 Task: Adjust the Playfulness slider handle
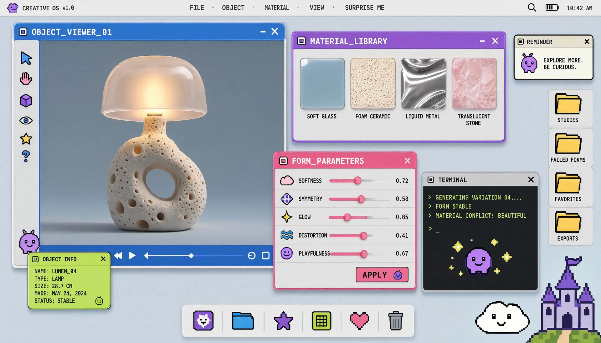(364, 254)
